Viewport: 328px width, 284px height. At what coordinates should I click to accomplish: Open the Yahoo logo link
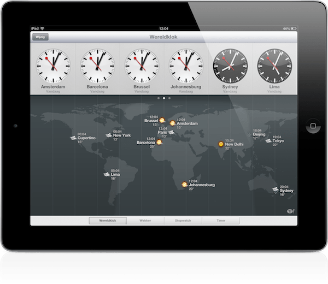291,211
